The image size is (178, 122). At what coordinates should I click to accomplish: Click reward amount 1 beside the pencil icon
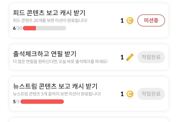coord(122,57)
